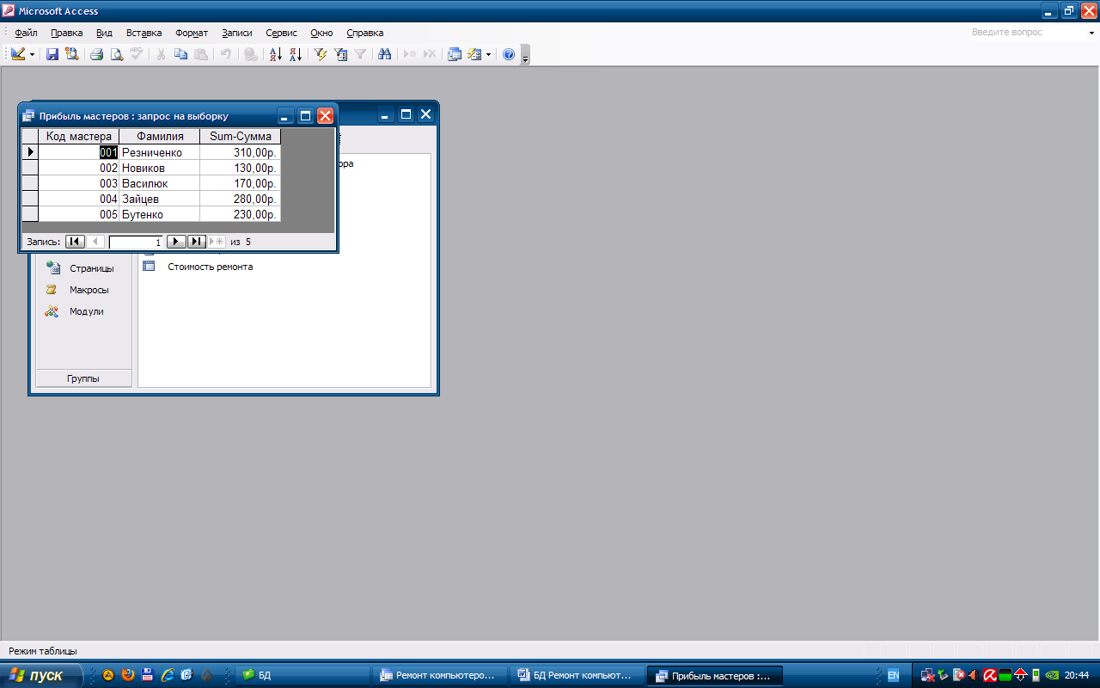
Task: Click the Зайцев cell
Action: [x=160, y=199]
